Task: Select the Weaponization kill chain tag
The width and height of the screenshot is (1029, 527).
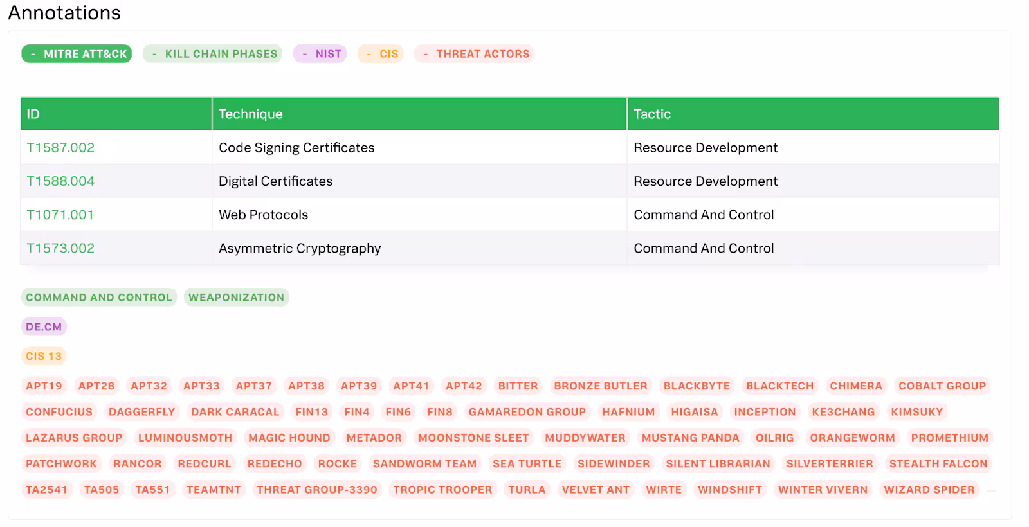Action: [236, 298]
